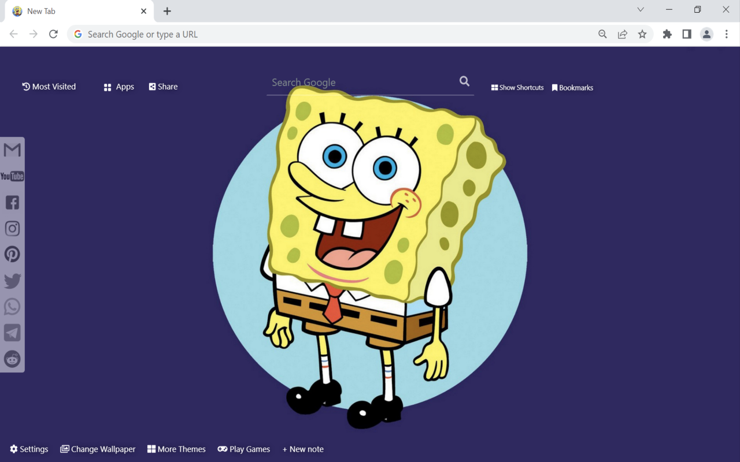The height and width of the screenshot is (462, 740).
Task: Browse More Themes
Action: (x=176, y=449)
